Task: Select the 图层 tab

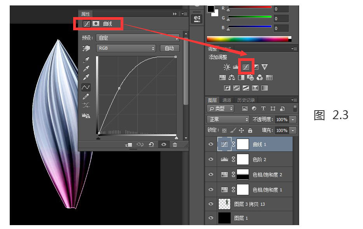Action: 212,100
